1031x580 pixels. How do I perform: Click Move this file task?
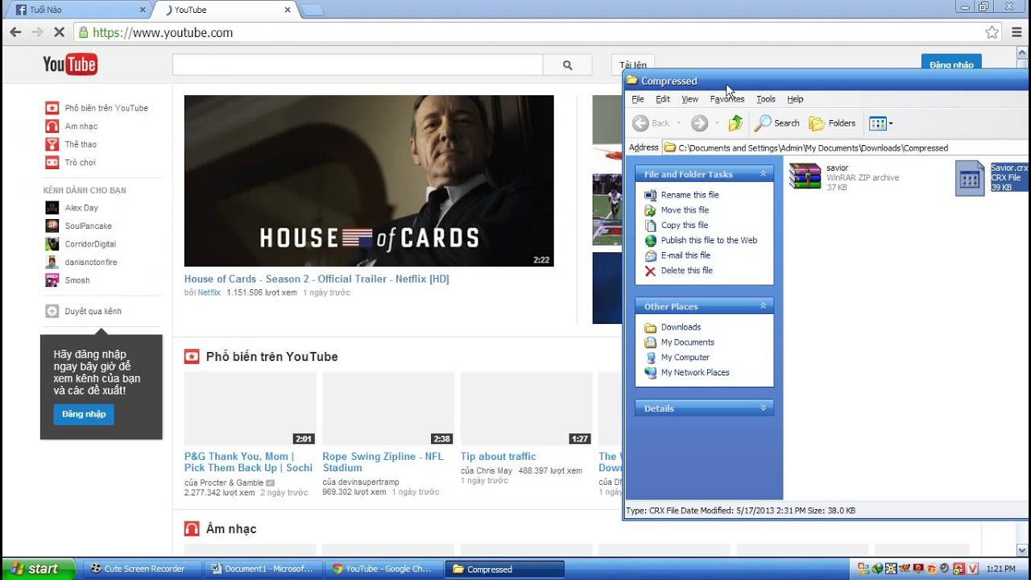point(685,210)
